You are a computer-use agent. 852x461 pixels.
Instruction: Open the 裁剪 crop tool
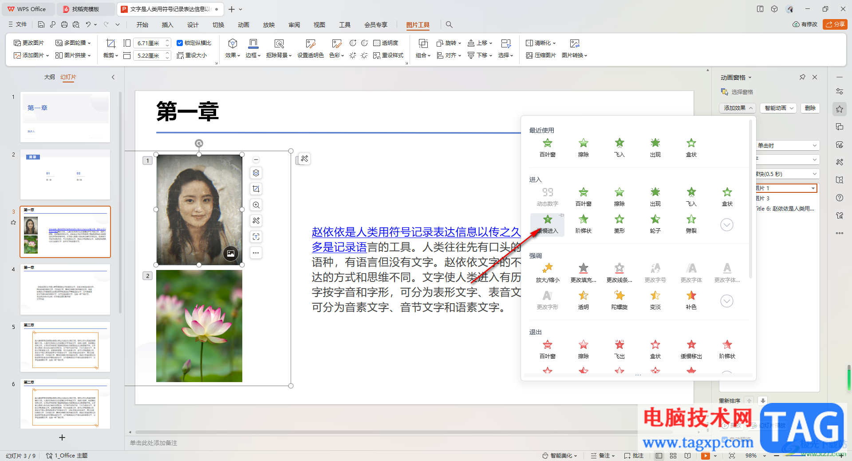[110, 48]
